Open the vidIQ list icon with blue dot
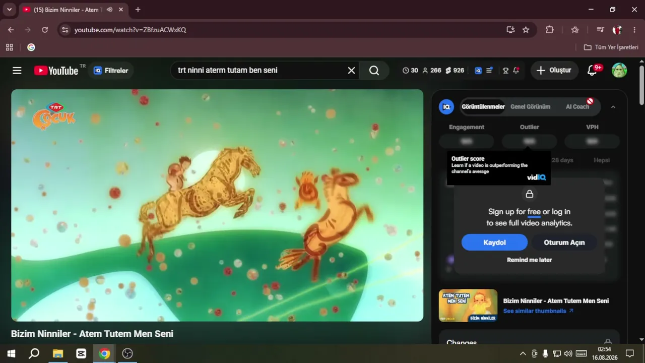Image resolution: width=645 pixels, height=363 pixels. coord(489,71)
